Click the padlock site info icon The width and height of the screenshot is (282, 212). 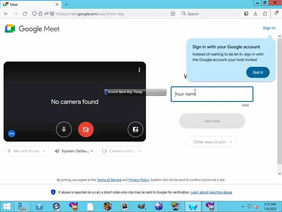[x=40, y=14]
